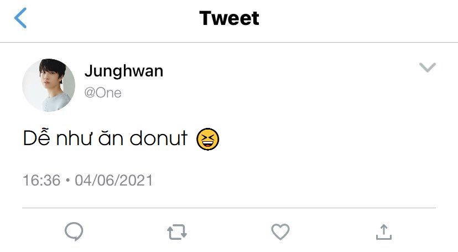Share the tweet via share icon
The height and width of the screenshot is (252, 458).
[x=383, y=232]
